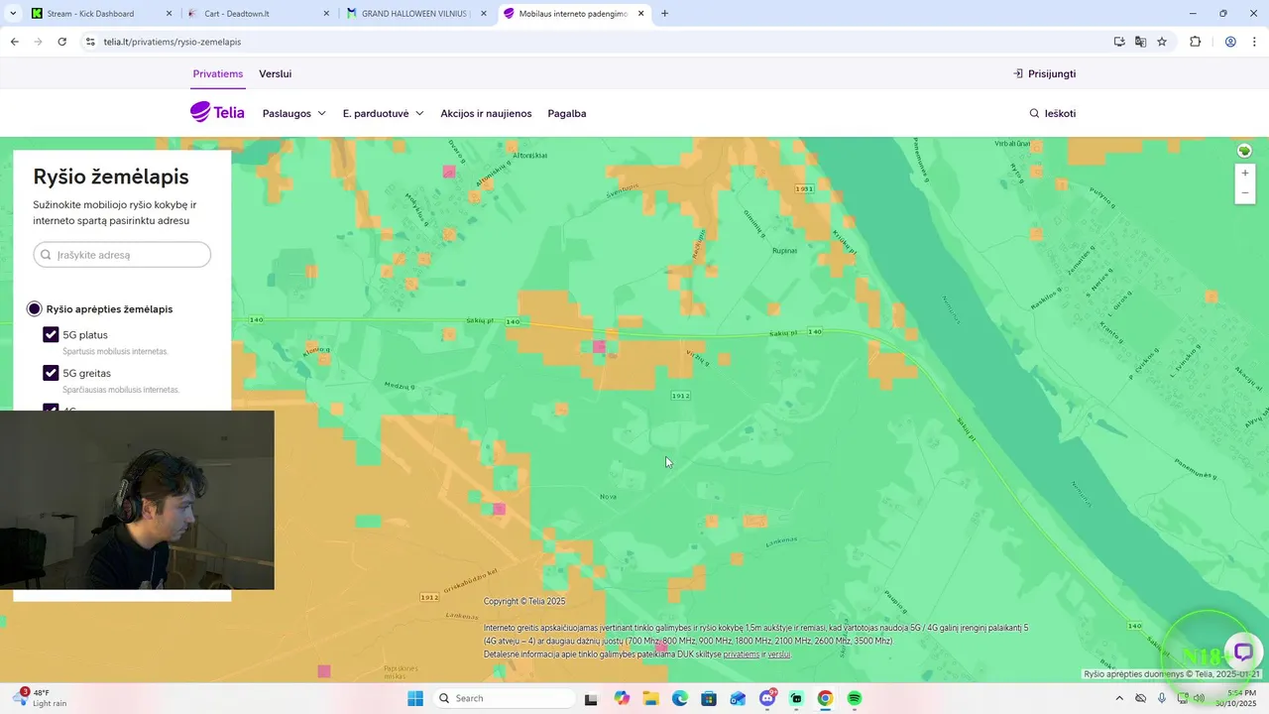Zoom in the map with plus button
The image size is (1269, 714).
[1245, 174]
